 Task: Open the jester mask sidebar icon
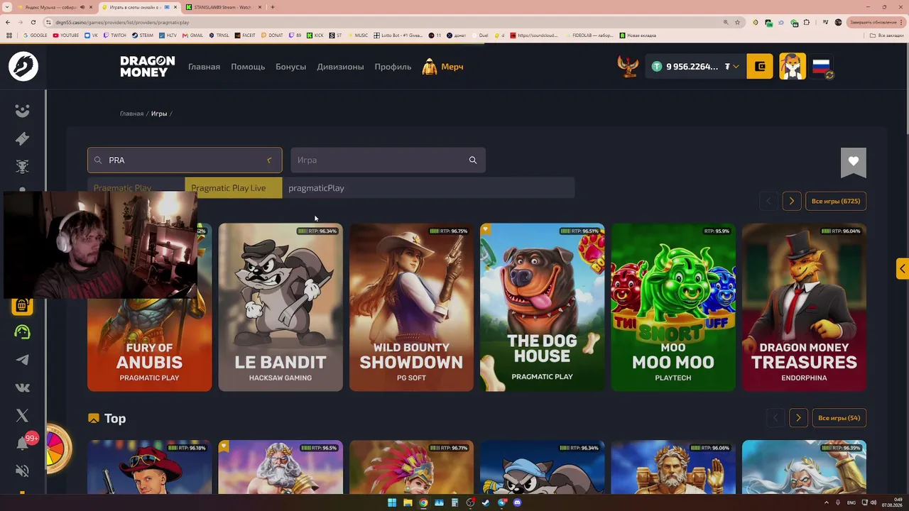(23, 111)
